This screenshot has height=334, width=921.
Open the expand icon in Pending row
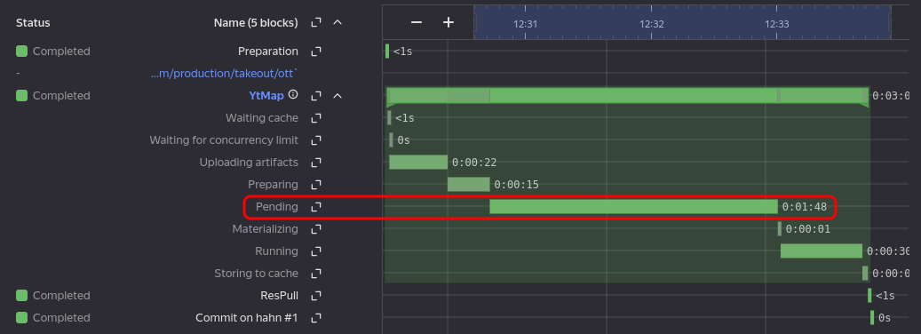coord(316,207)
